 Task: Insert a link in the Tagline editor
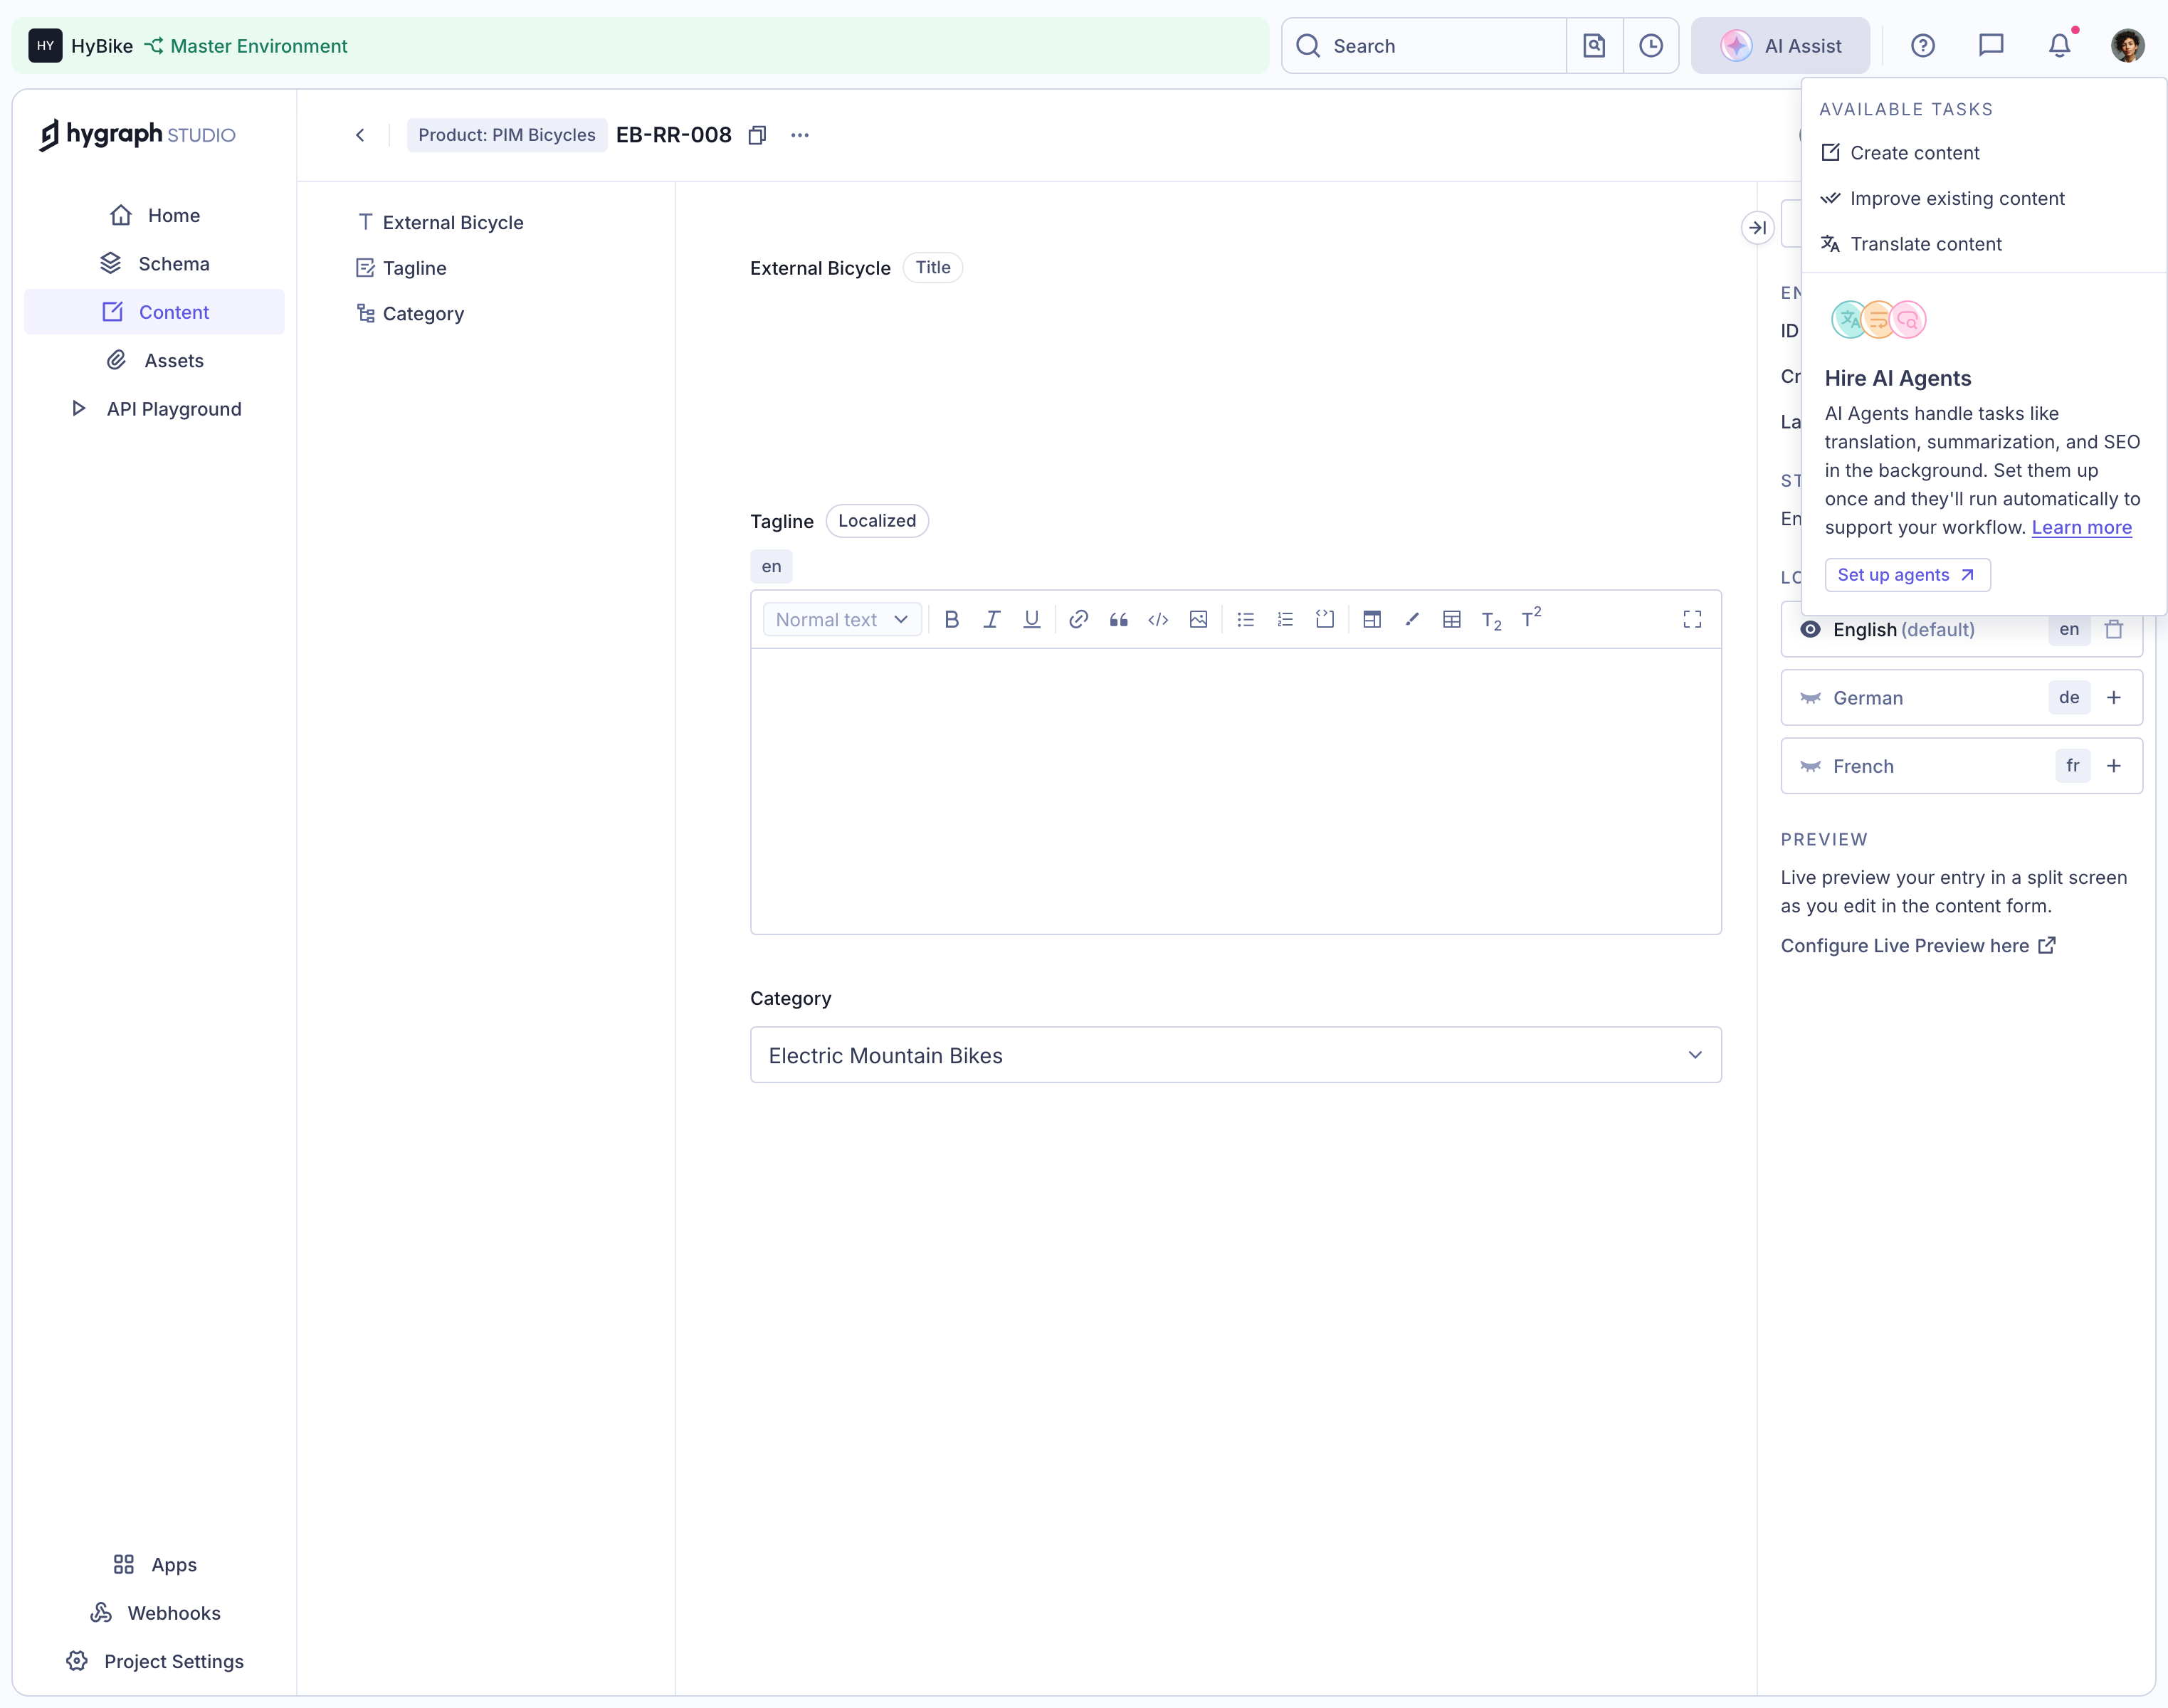click(1078, 620)
